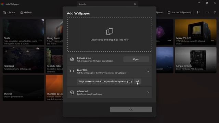Click 'Create a dynamic wallpaper' text
Screen dimensions: 219x123
click(x=90, y=94)
